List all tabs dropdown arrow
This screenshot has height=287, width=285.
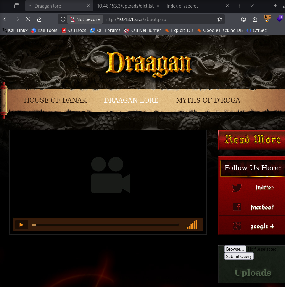252,6
